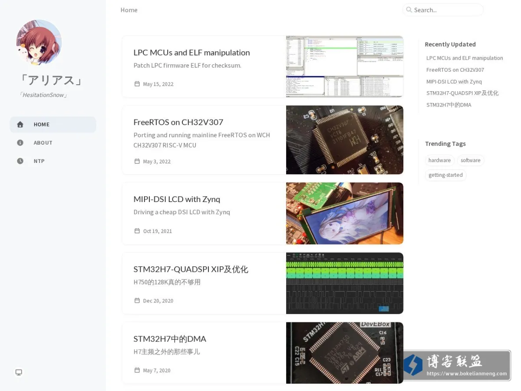Click the Home breadcrumb at top
The width and height of the screenshot is (521, 391).
coord(129,10)
